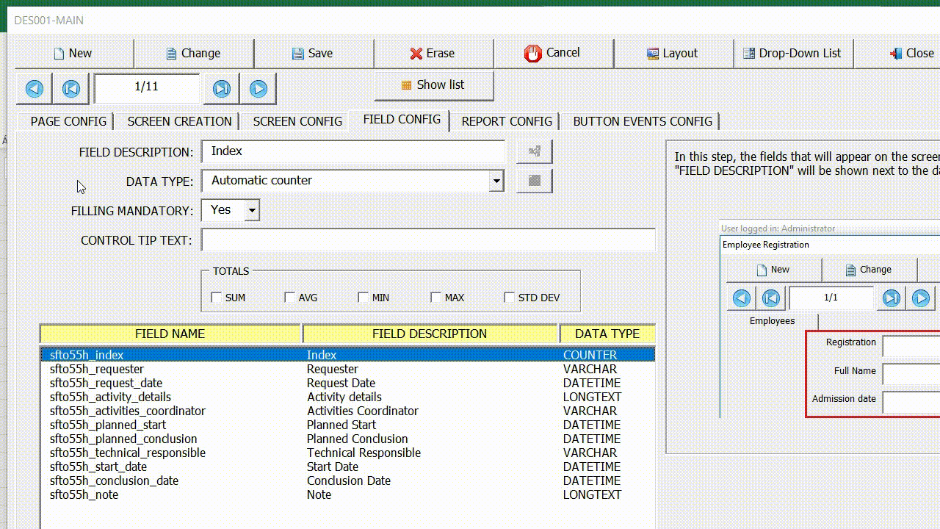Navigate to first record with skip-back arrow

coord(70,88)
